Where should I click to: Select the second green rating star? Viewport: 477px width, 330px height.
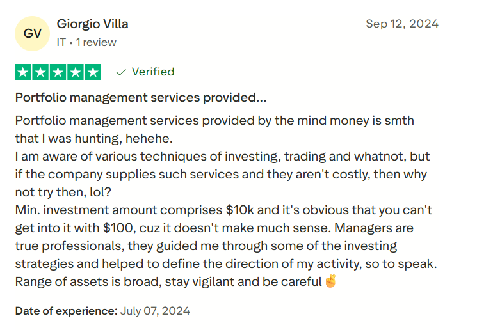click(40, 72)
